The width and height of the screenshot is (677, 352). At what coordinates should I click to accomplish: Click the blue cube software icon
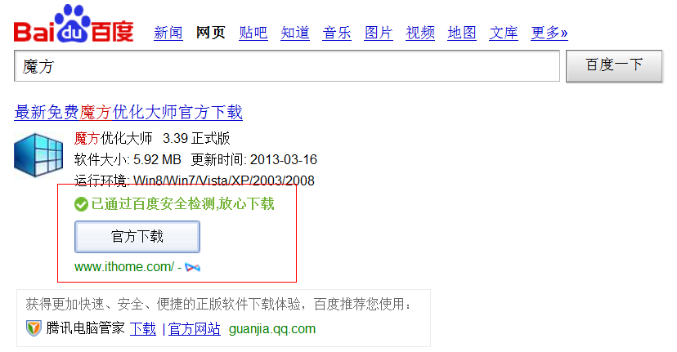pyautogui.click(x=38, y=155)
